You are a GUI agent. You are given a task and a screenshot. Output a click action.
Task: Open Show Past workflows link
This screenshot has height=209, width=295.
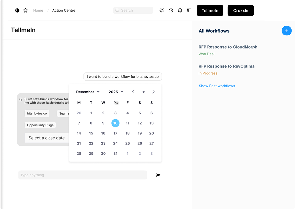(217, 86)
